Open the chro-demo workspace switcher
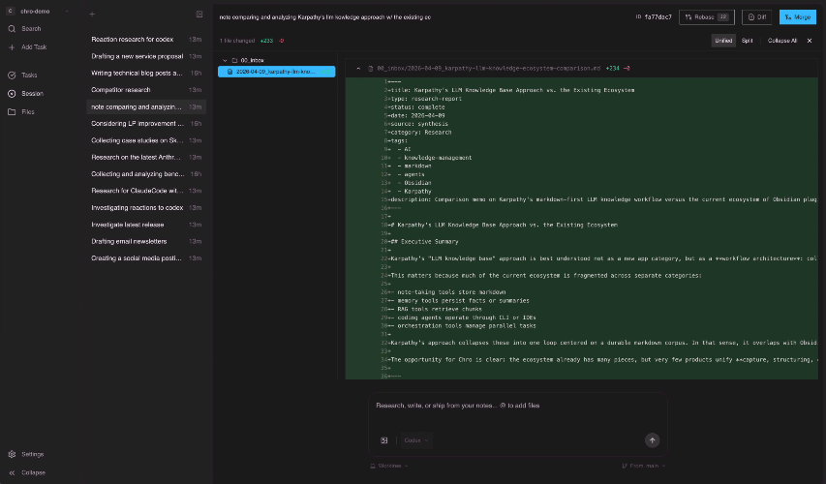Viewport: 826px width, 484px height. pyautogui.click(x=38, y=11)
